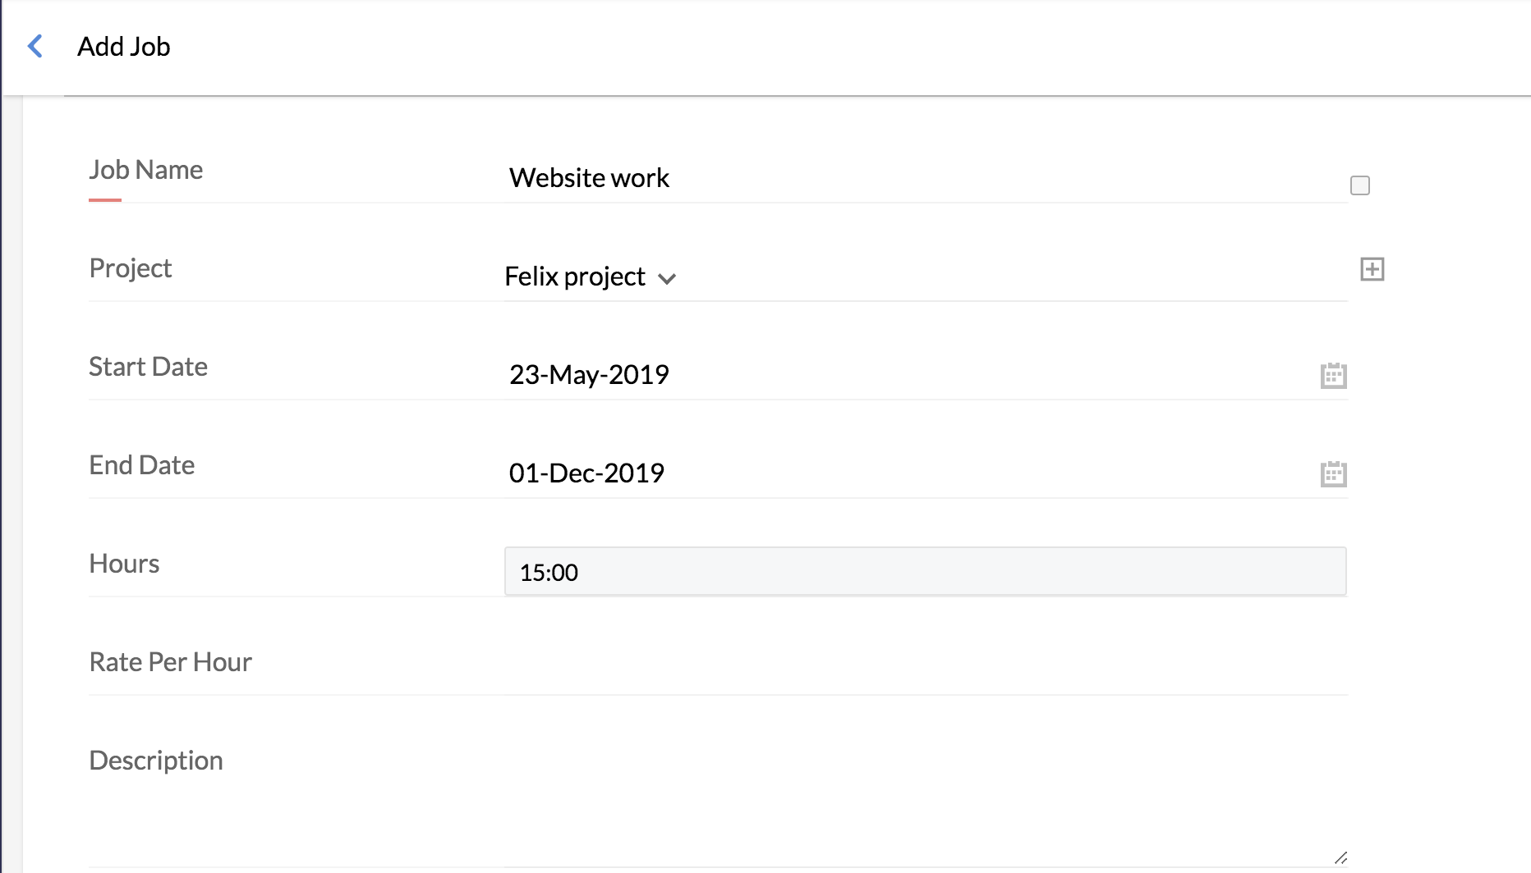Click the Start Date value 23-May-2019
The width and height of the screenshot is (1531, 873).
coord(589,375)
